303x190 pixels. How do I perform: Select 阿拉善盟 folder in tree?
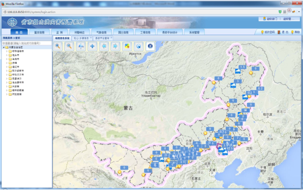[x=16, y=94]
